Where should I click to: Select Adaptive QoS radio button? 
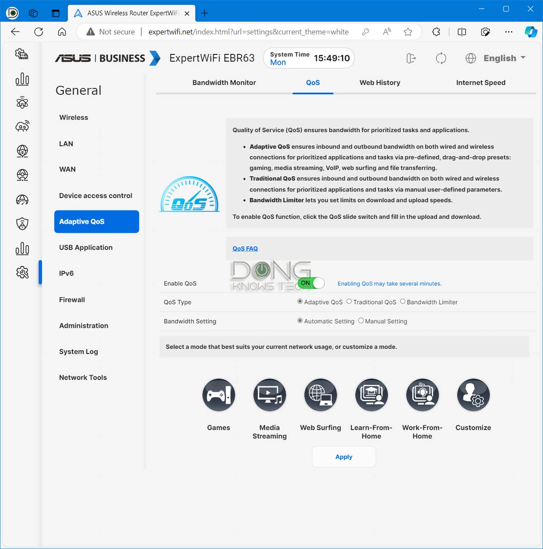click(x=300, y=302)
